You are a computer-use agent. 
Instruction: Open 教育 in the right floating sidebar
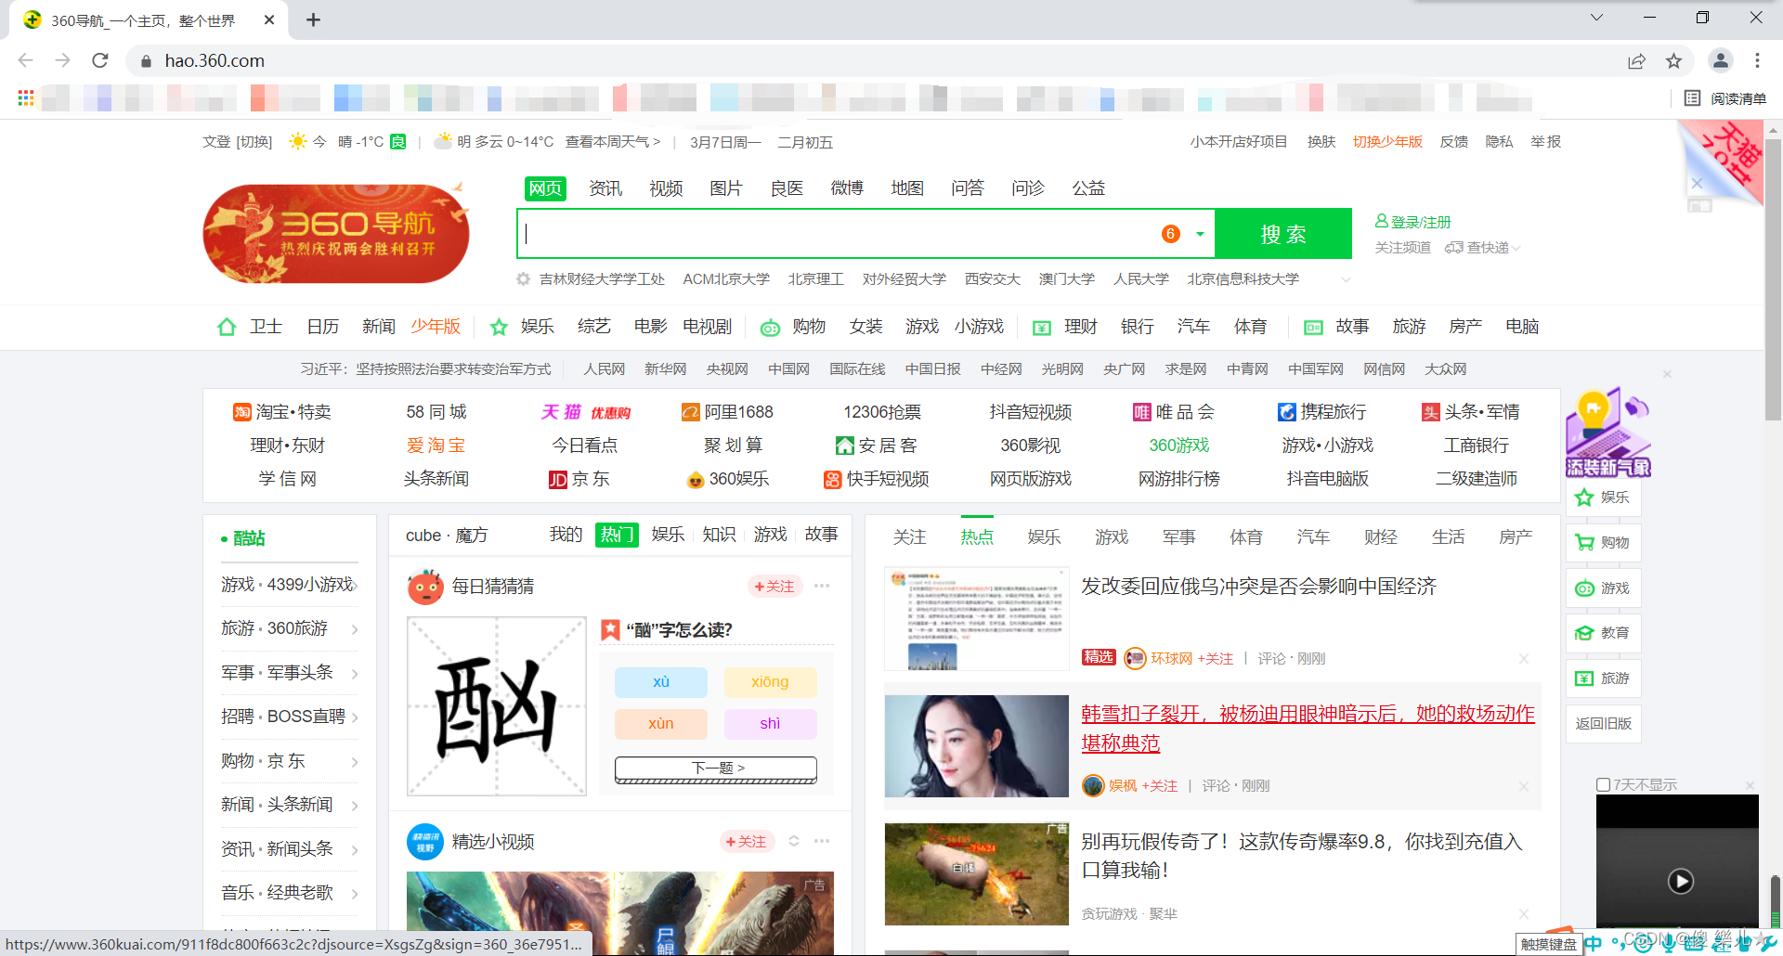click(1604, 633)
